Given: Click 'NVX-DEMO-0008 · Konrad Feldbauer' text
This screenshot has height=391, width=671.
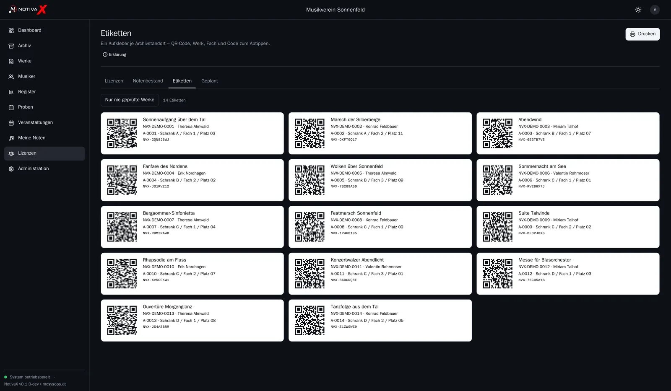Looking at the screenshot, I should [x=364, y=220].
